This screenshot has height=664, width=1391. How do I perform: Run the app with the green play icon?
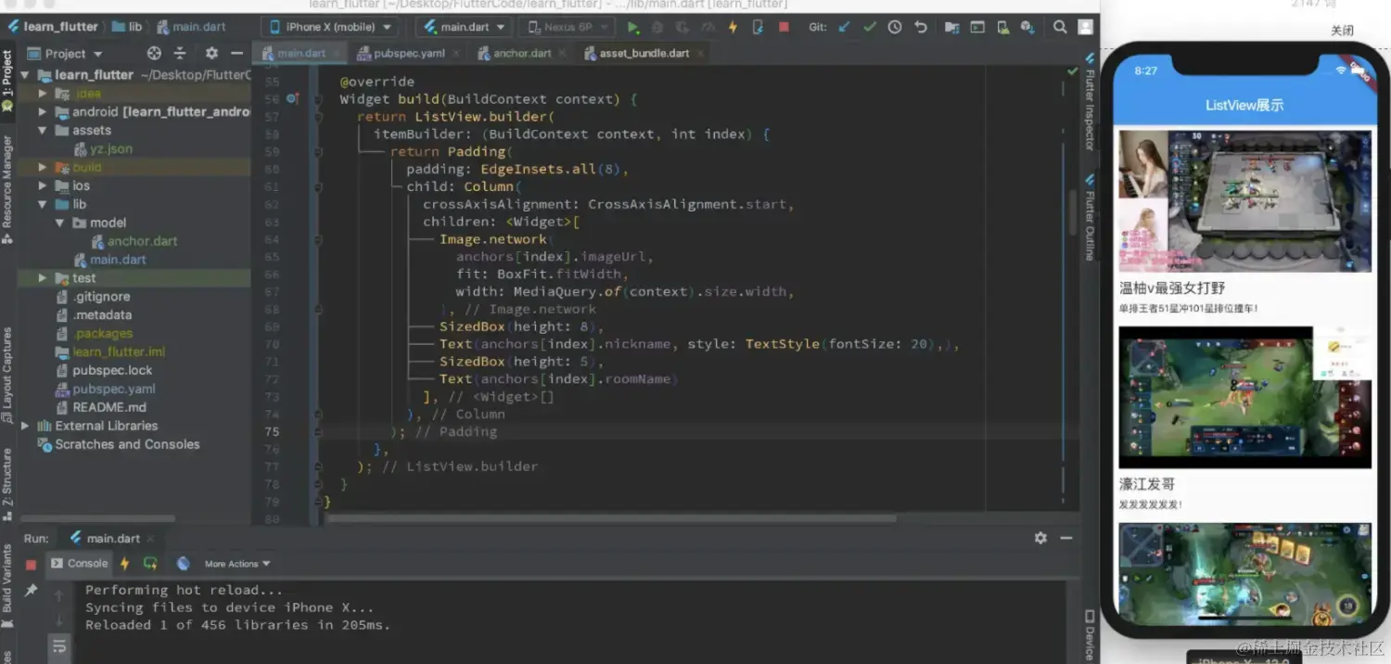coord(633,28)
